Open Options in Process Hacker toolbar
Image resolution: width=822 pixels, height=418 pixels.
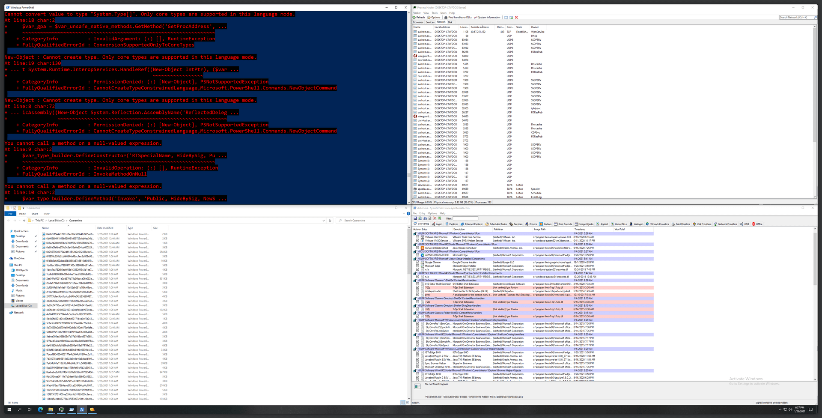click(x=434, y=18)
